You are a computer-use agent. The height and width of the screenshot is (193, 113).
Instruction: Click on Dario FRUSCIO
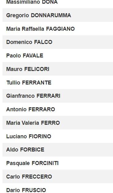26,190
